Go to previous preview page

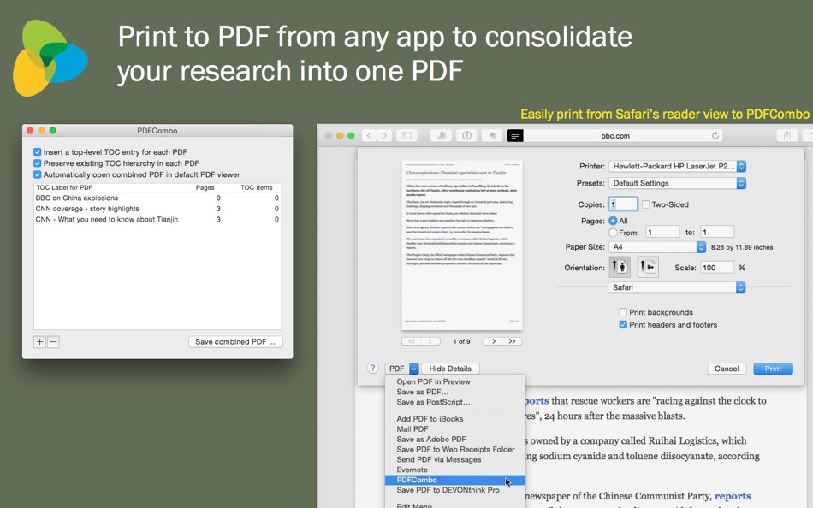click(x=430, y=341)
